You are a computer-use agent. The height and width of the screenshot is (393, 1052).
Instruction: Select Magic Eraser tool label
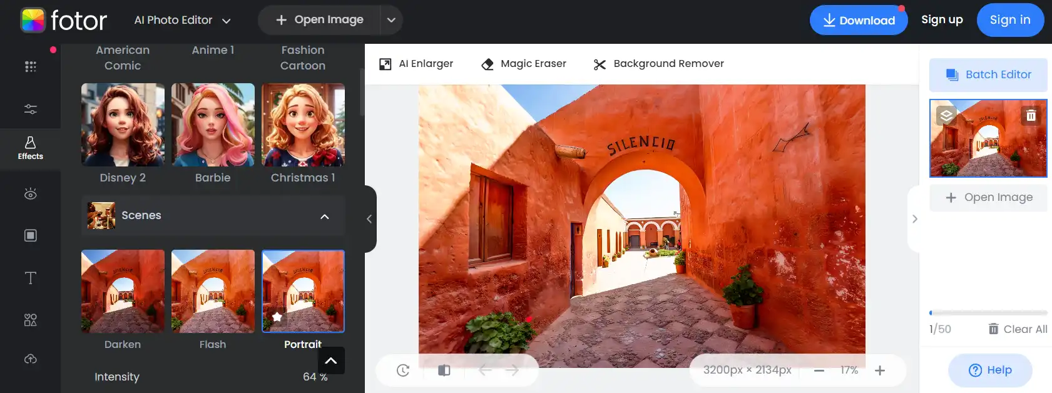533,64
